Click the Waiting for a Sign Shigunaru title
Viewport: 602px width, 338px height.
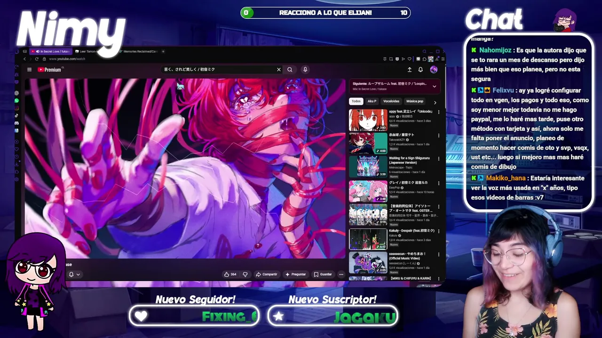pyautogui.click(x=409, y=161)
